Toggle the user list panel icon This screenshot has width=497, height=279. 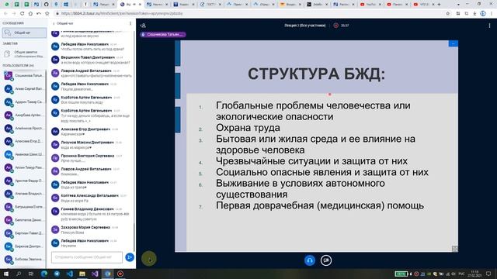point(143,26)
